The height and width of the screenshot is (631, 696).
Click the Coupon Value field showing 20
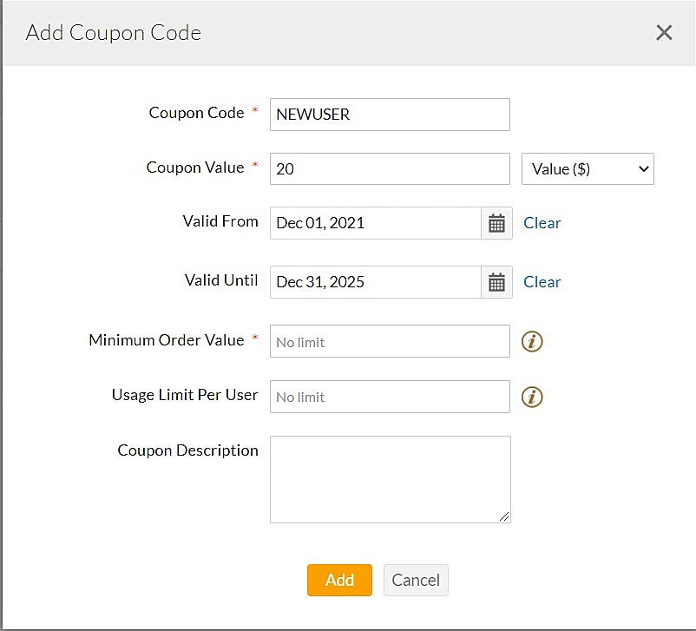[389, 168]
